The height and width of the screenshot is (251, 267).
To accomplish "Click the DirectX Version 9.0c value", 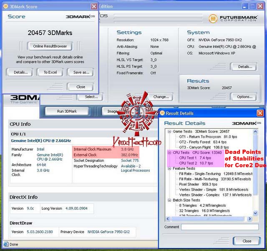I will tap(30, 208).
